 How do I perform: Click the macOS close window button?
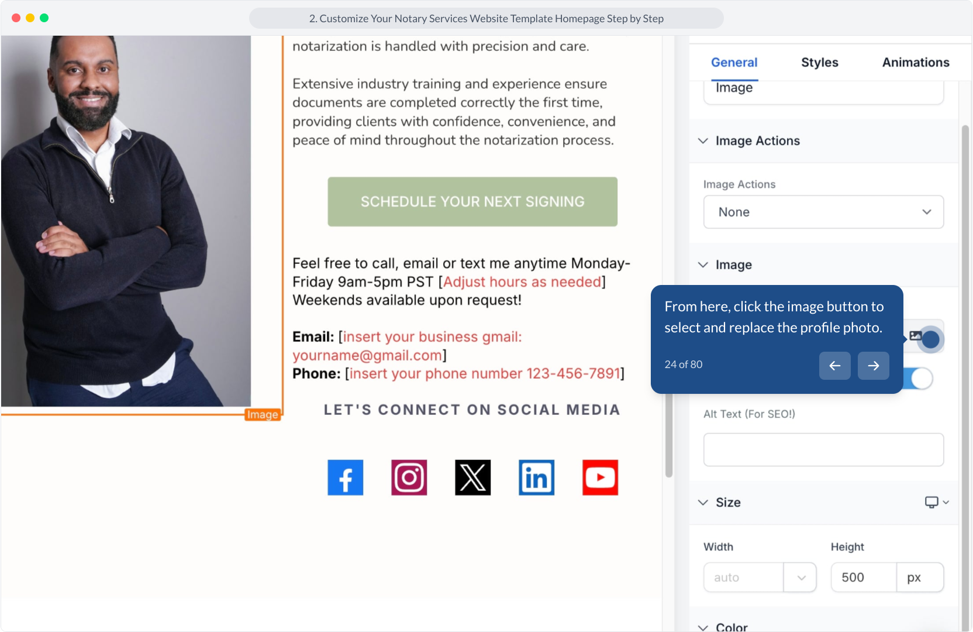(x=16, y=18)
